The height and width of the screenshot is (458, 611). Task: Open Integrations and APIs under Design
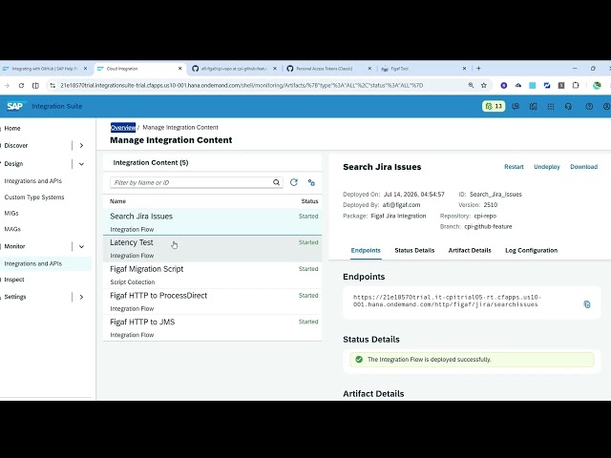point(32,181)
